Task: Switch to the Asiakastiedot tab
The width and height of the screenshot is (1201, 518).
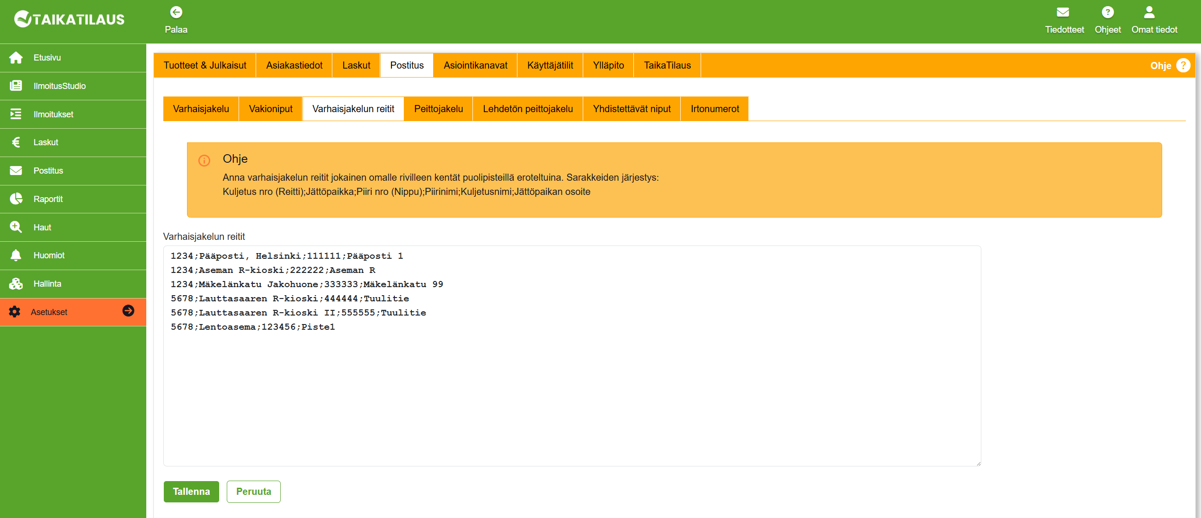Action: [294, 65]
